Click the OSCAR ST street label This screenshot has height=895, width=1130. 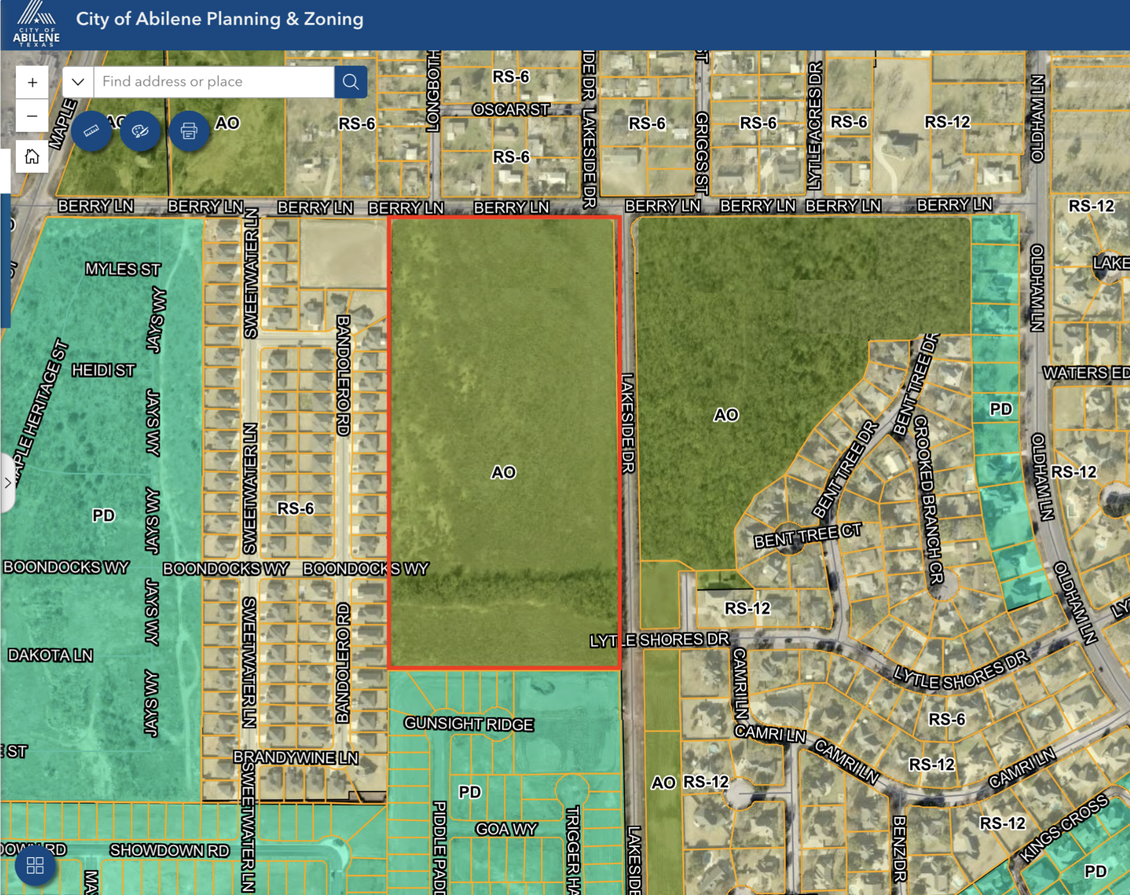(x=511, y=110)
